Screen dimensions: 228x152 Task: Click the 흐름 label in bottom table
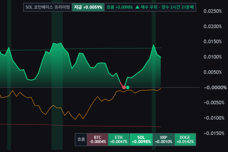tap(81, 139)
